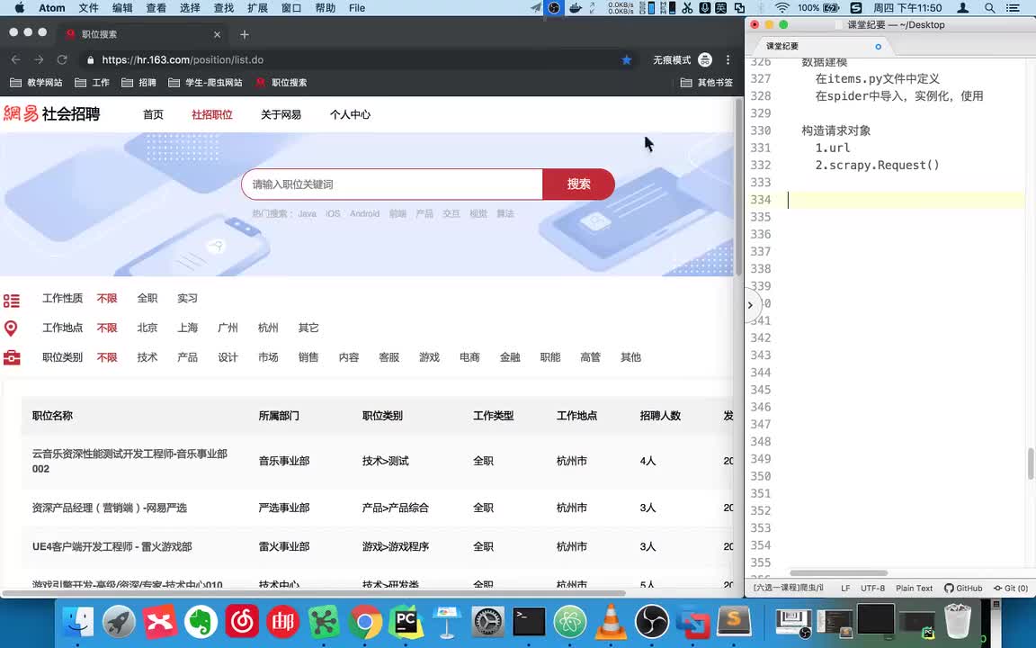
Task: Filter job category by 高管
Action: coord(590,357)
